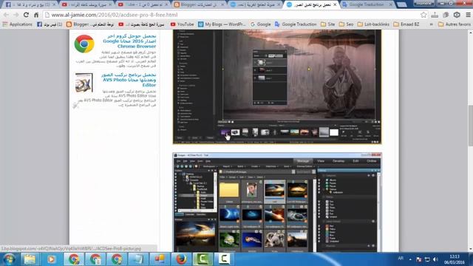Switch to the Google Traduction tab

tap(367, 4)
